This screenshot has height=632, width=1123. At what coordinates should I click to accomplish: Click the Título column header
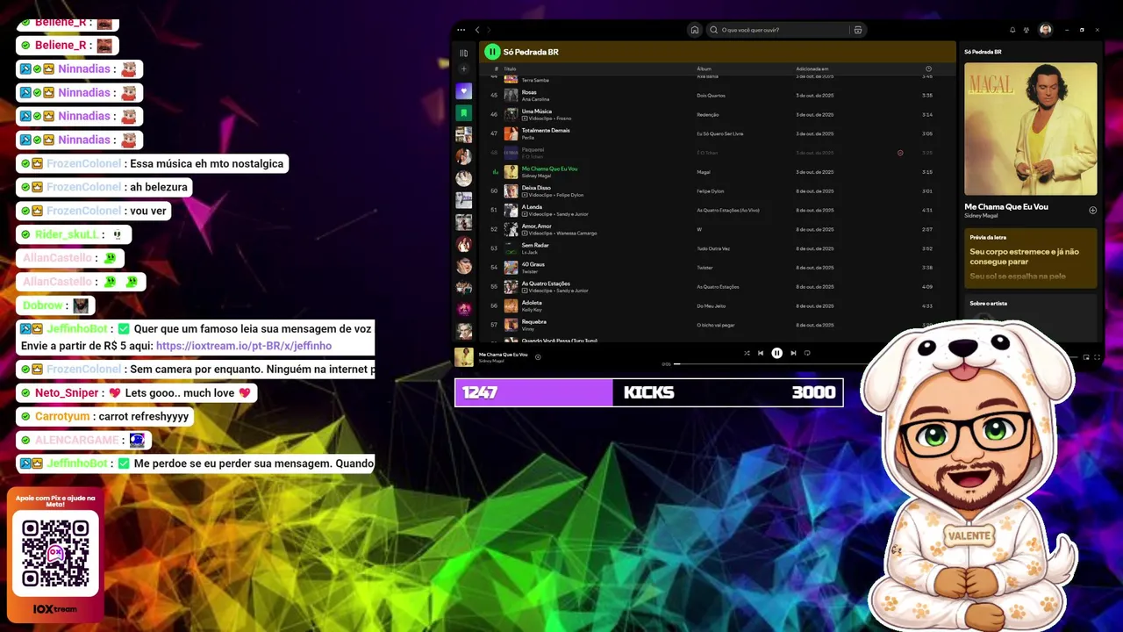[510, 68]
